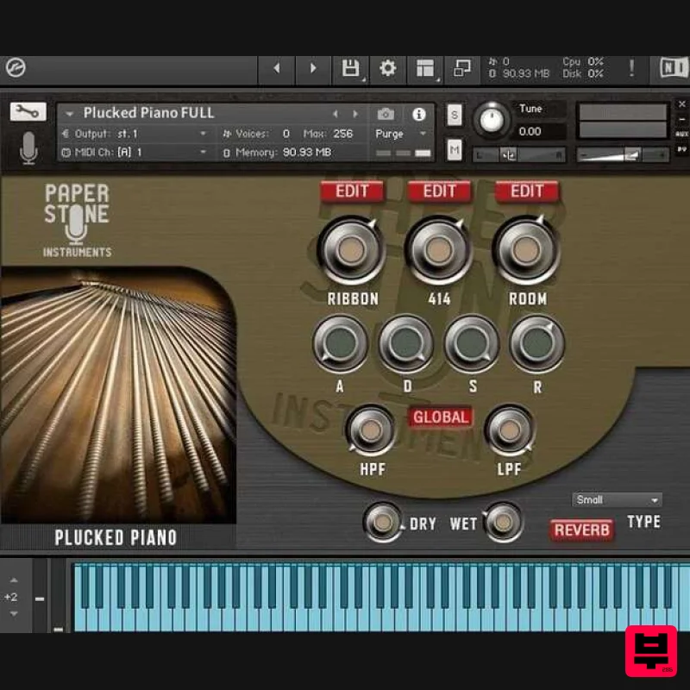The image size is (690, 690).
Task: Click the Max voices value 256
Action: coord(342,134)
